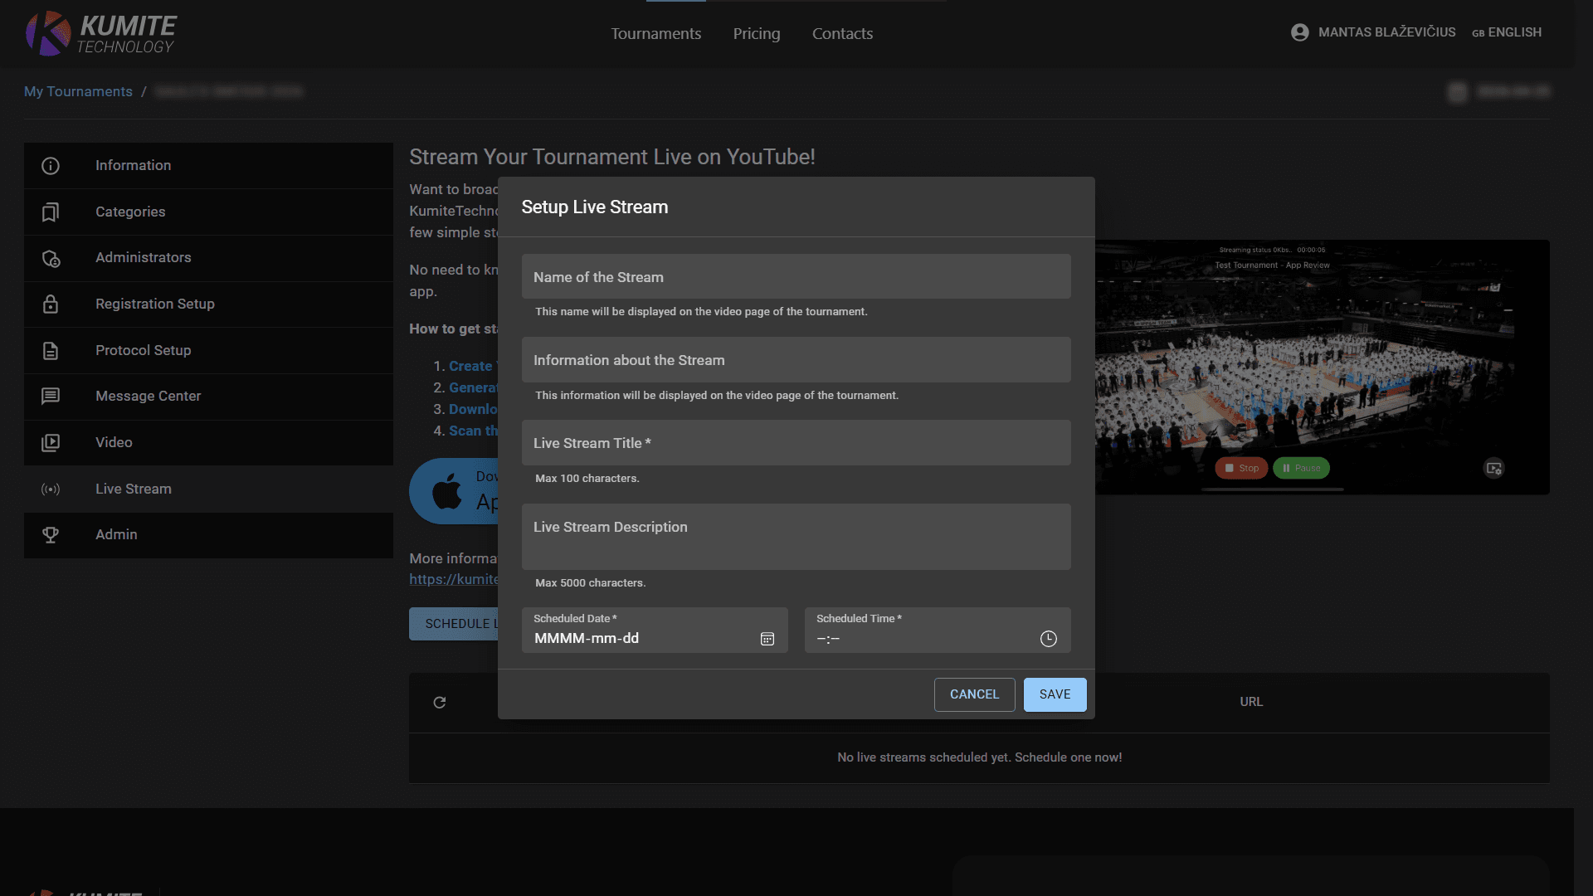Open the Scheduled Date calendar picker

click(767, 639)
